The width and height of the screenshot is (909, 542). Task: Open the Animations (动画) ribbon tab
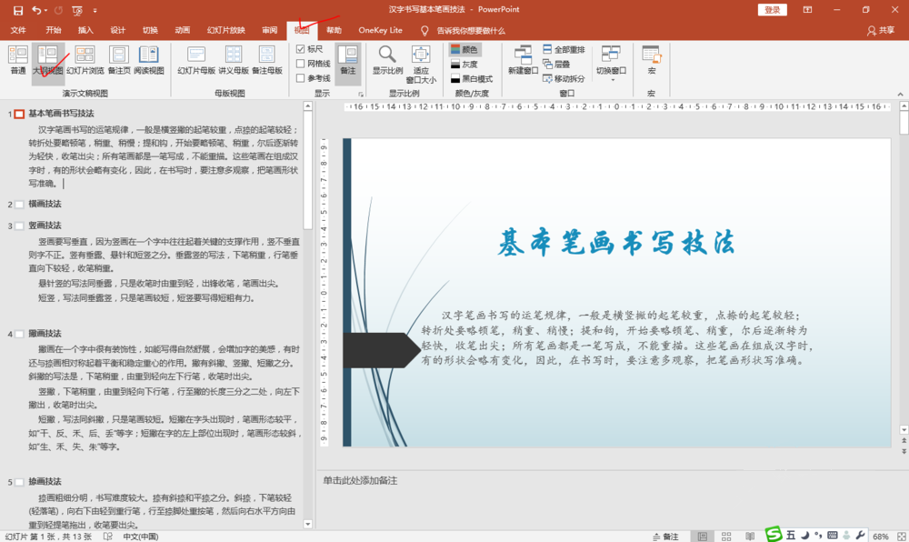(x=183, y=30)
